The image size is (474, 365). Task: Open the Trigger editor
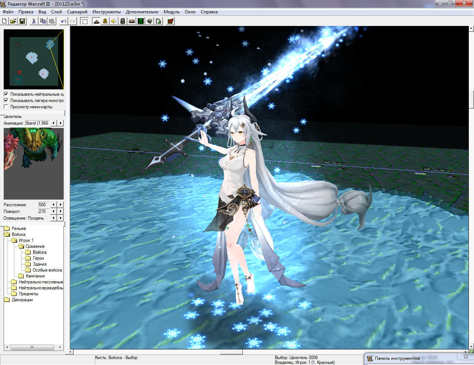[105, 21]
